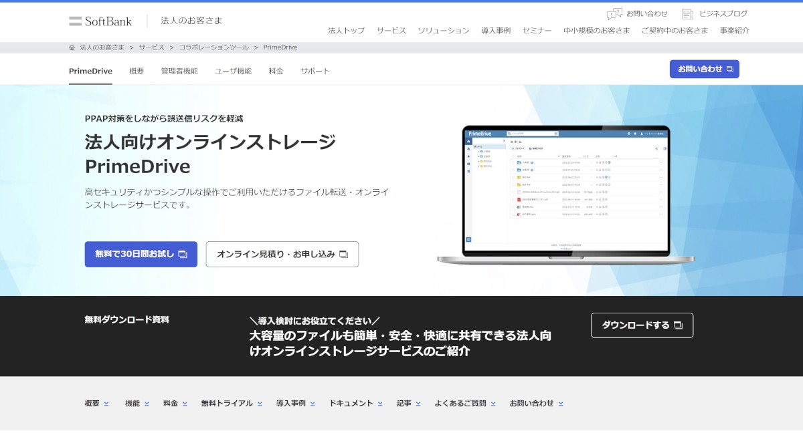Open 法人トップ in the main menu

(346, 31)
